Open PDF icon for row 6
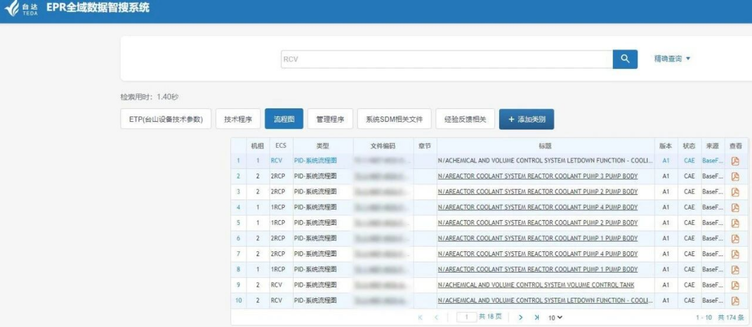Image resolution: width=752 pixels, height=327 pixels. [735, 238]
